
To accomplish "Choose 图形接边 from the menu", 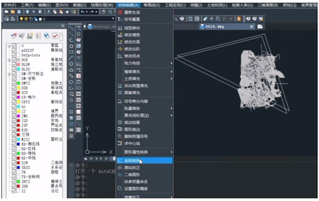I will (x=145, y=129).
